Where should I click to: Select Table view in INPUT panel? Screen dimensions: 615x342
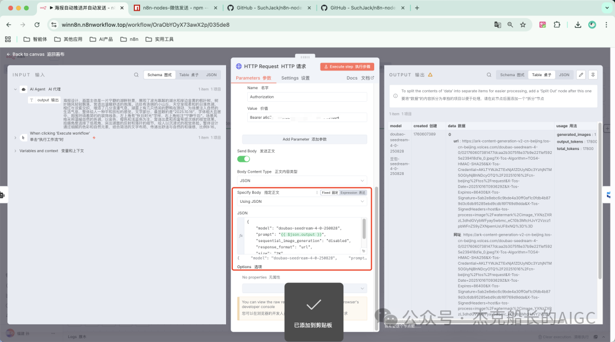(x=188, y=75)
